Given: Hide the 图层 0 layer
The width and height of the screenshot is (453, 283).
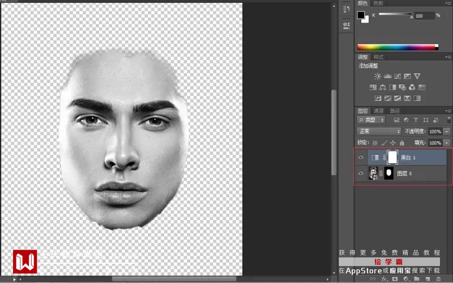Looking at the screenshot, I should pos(361,174).
